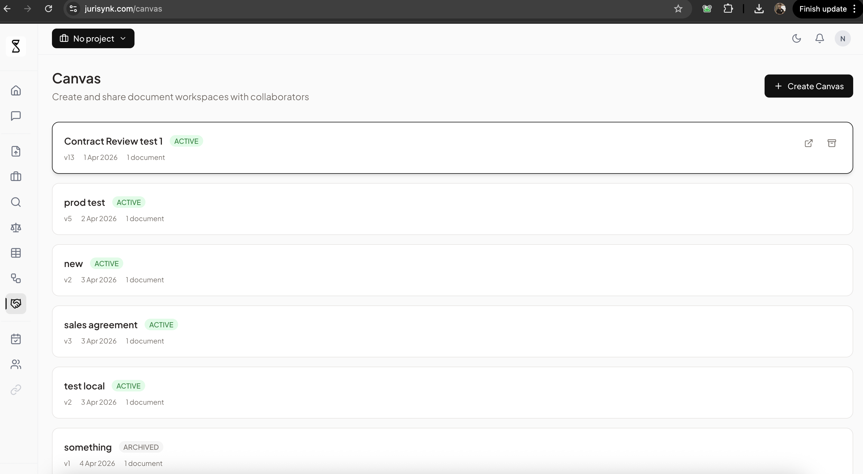Click the document upload sidebar icon

click(16, 151)
